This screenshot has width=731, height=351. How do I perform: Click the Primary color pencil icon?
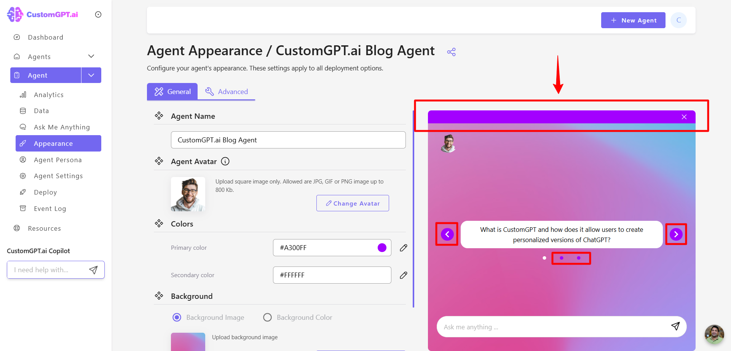tap(404, 248)
